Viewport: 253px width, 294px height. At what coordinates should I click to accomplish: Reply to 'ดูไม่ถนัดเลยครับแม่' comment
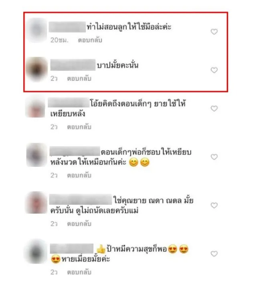pyautogui.click(x=79, y=224)
